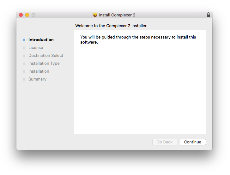Click the blue bullet next to Introduction

24,40
